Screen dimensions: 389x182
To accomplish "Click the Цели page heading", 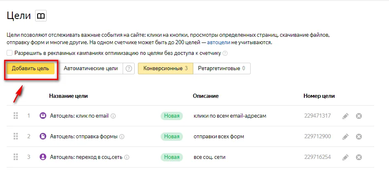I will [x=19, y=16].
